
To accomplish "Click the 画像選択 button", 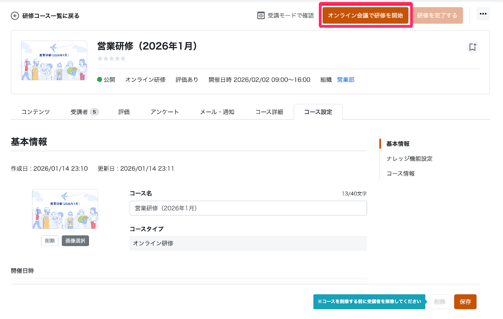I will 75,241.
